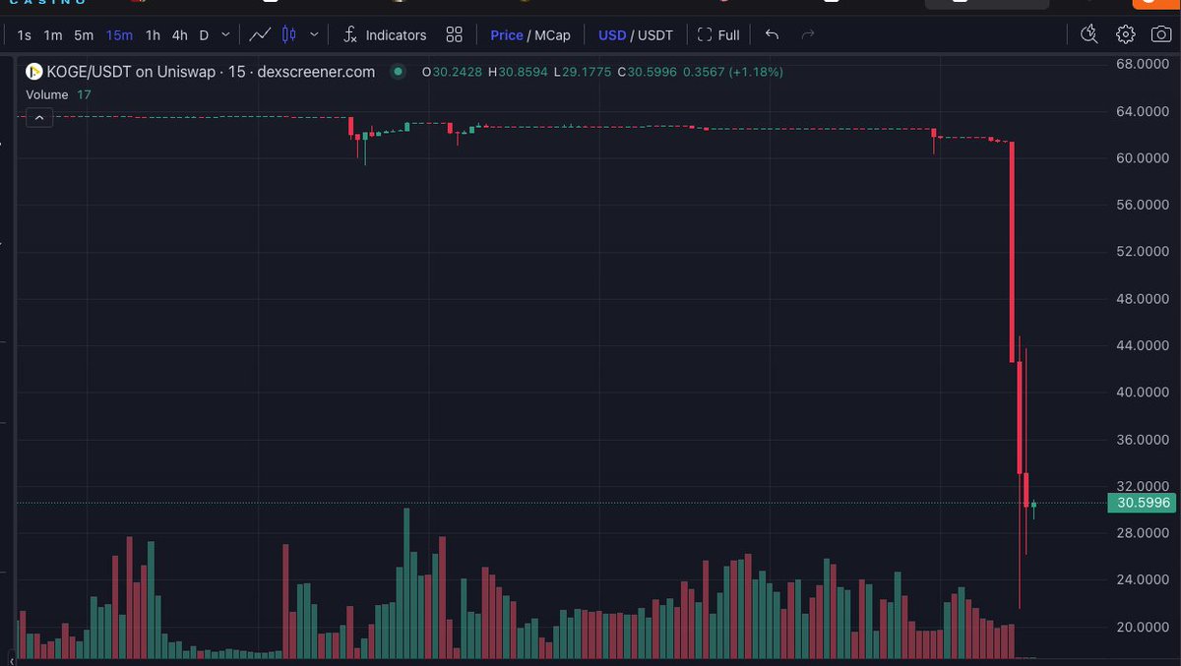1181x666 pixels.
Task: Click the large red crash candle
Action: 1012,252
